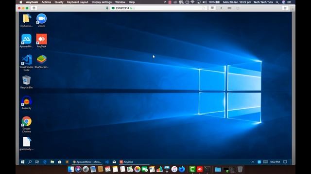Open the Windows Action Center notifications
This screenshot has height=174, width=311.
(285, 162)
